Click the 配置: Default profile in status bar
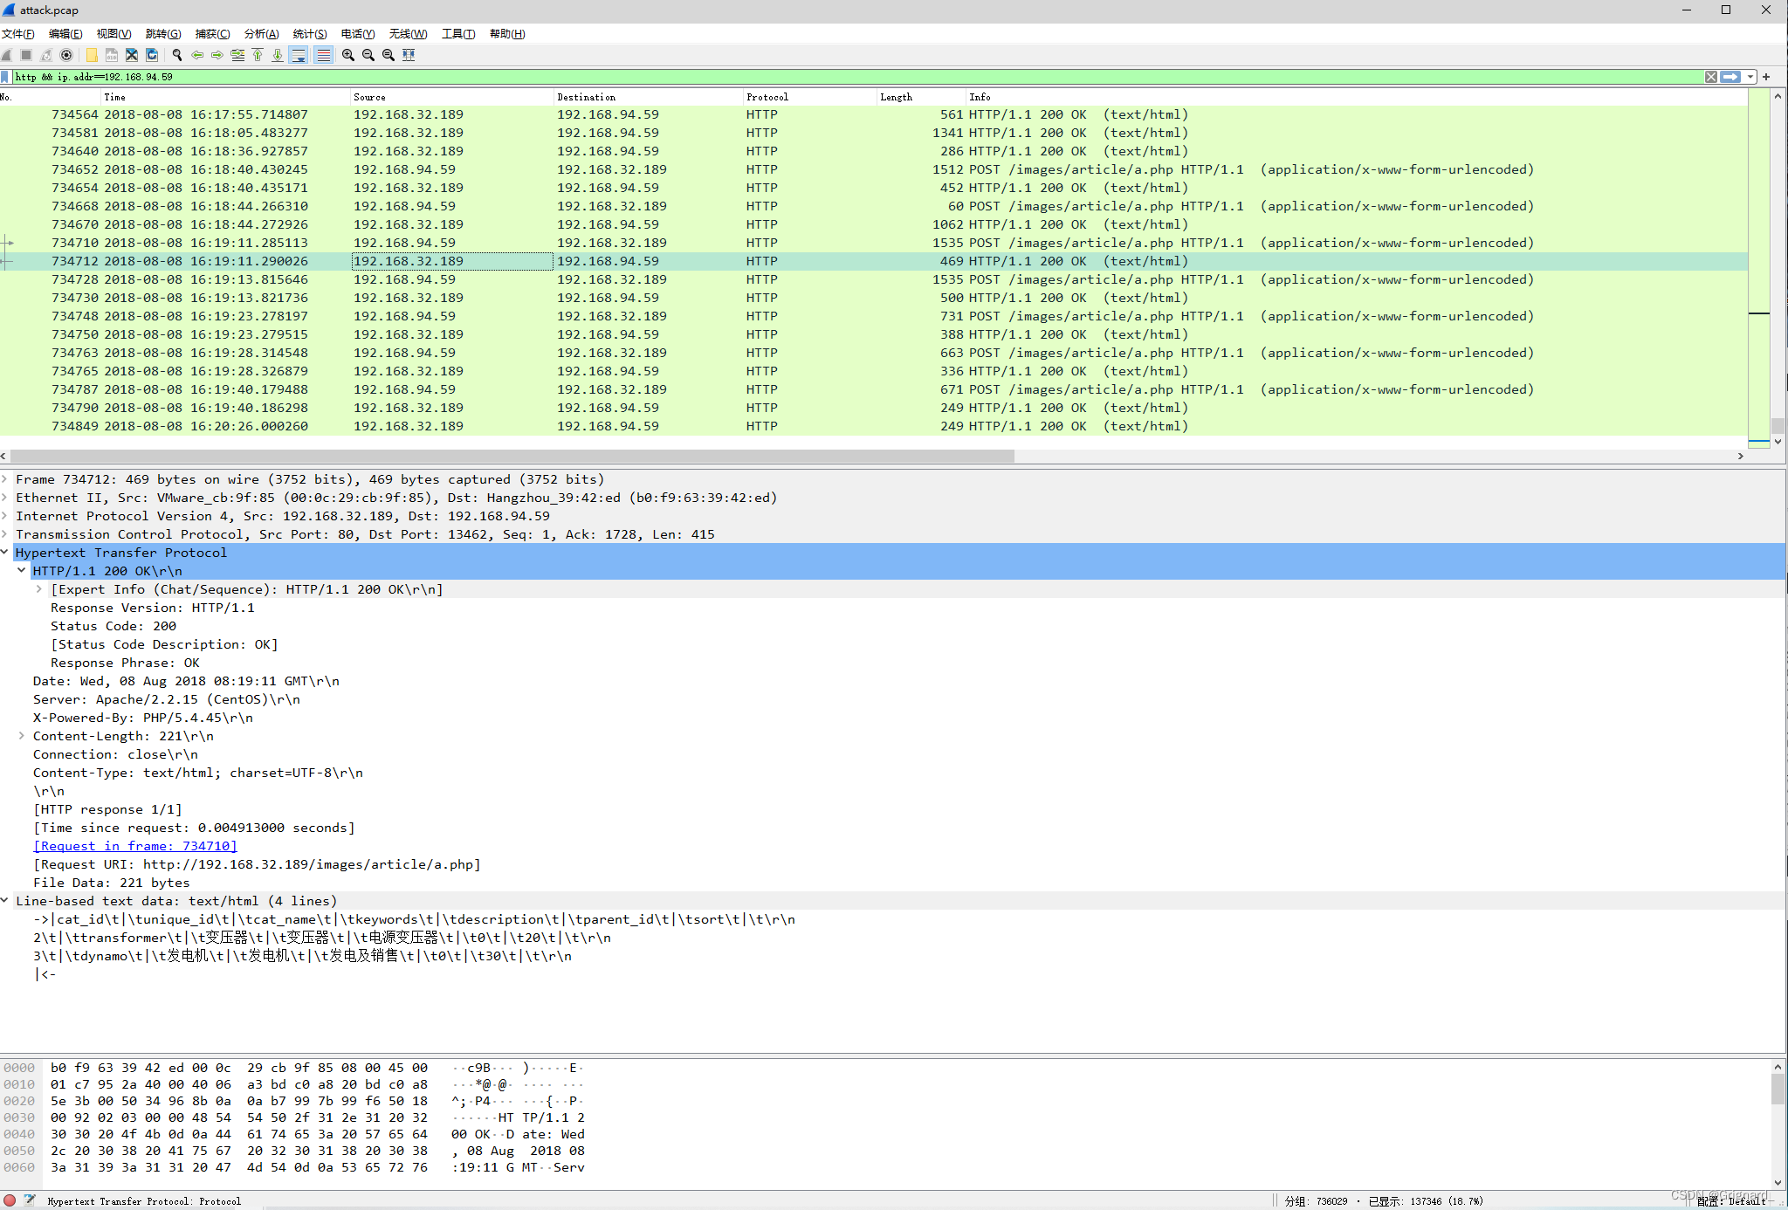1788x1210 pixels. [1732, 1201]
